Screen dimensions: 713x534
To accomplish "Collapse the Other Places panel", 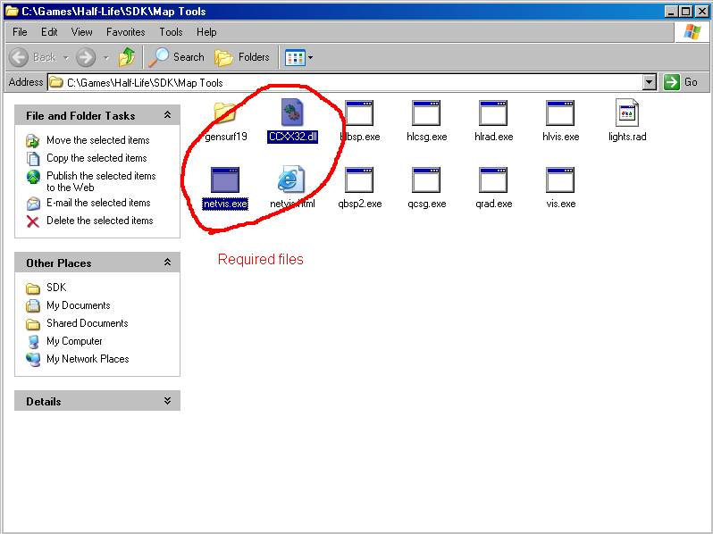I will point(167,263).
